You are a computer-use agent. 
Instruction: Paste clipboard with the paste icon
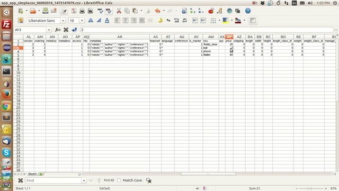pyautogui.click(x=135, y=11)
